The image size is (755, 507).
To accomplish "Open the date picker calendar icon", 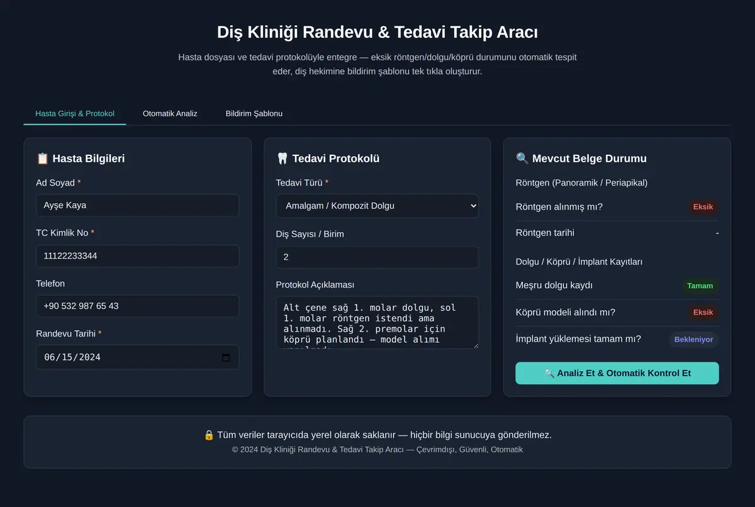I will pos(226,357).
